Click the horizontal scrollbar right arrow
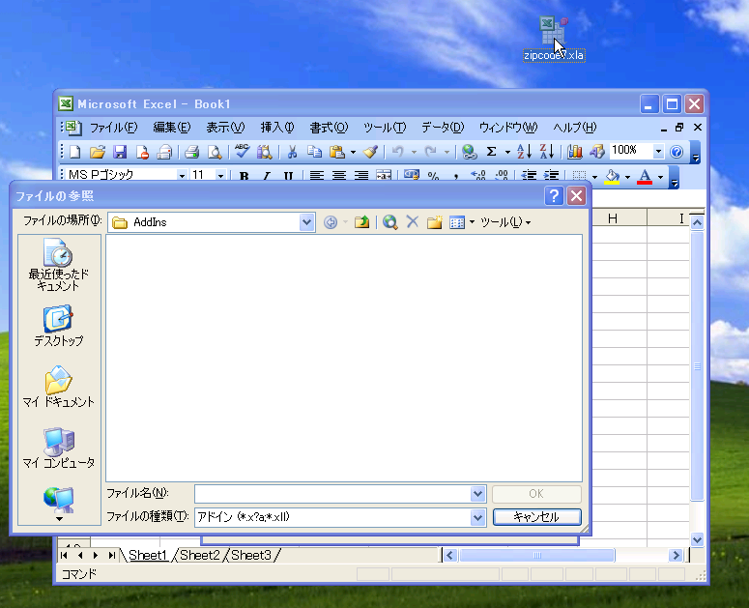 point(676,555)
